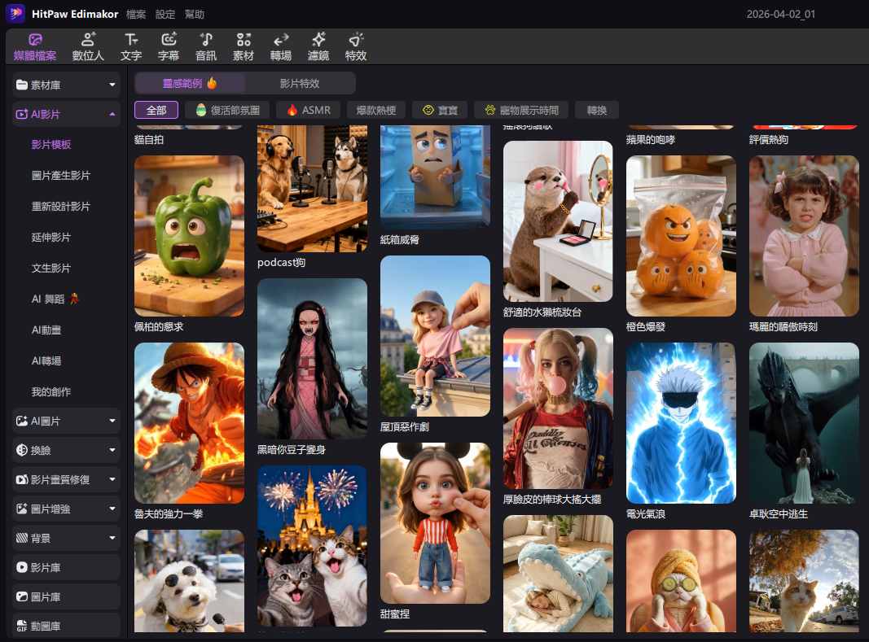869x642 pixels.
Task: Open the 字幕 subtitles tool
Action: [169, 46]
